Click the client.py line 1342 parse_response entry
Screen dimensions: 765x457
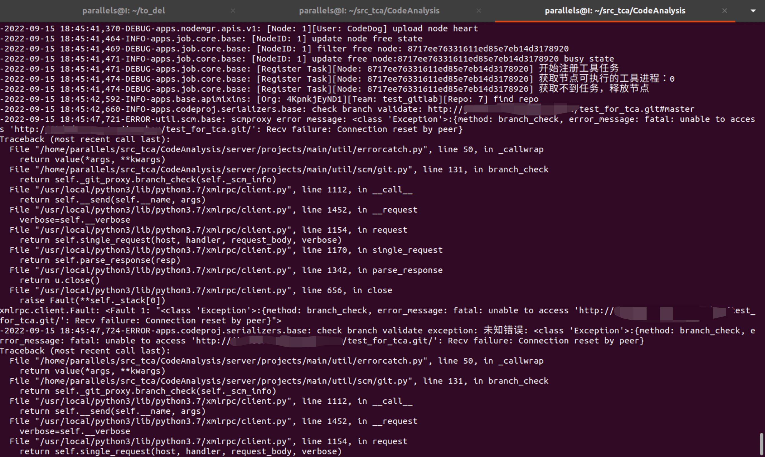point(226,270)
